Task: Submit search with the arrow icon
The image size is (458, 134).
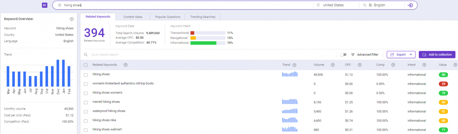Action: 410,5
